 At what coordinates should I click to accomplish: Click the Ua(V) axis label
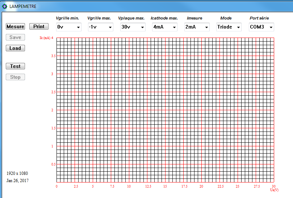click(x=274, y=190)
